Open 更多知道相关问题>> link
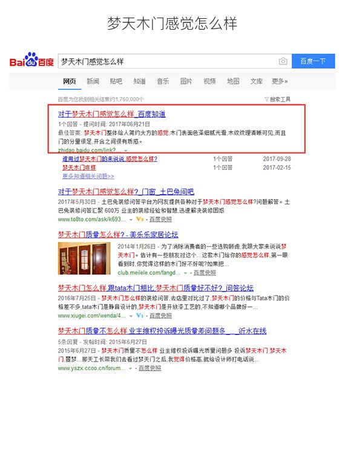The height and width of the screenshot is (449, 345). (x=88, y=176)
